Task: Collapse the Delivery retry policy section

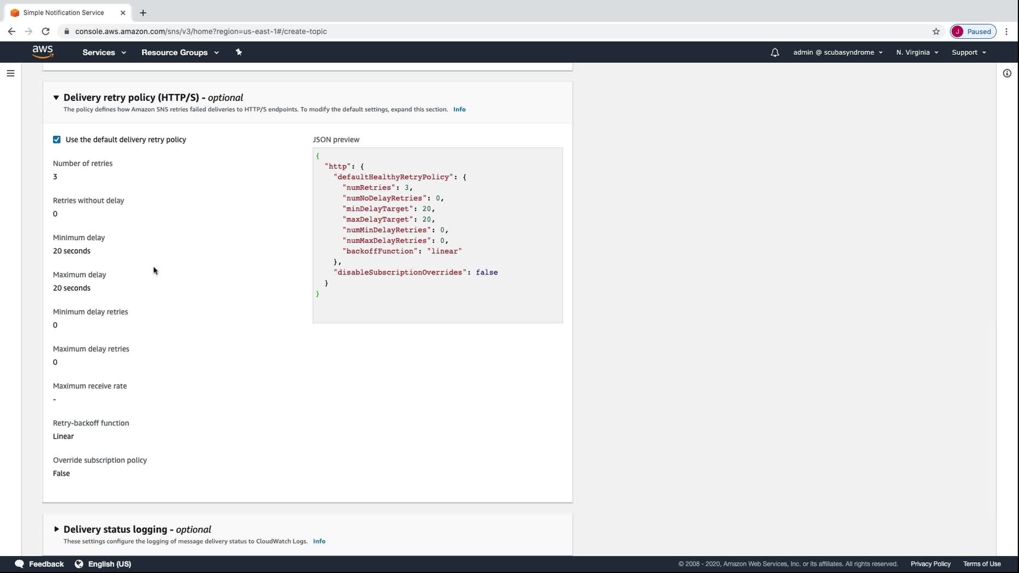Action: tap(56, 98)
